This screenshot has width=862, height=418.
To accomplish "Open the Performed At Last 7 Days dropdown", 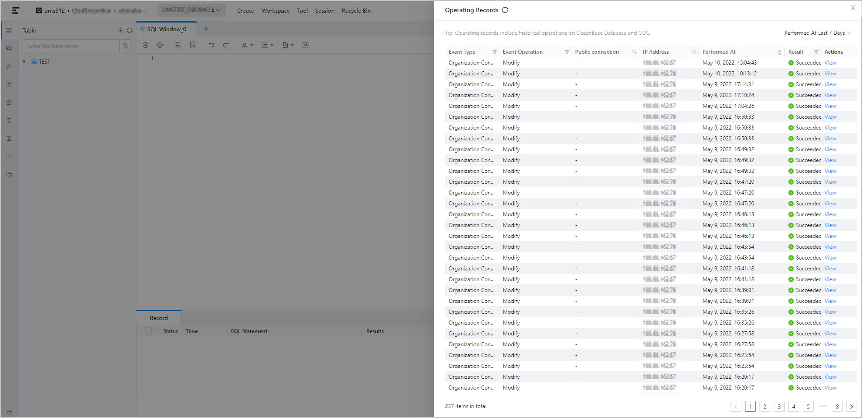I will point(818,33).
